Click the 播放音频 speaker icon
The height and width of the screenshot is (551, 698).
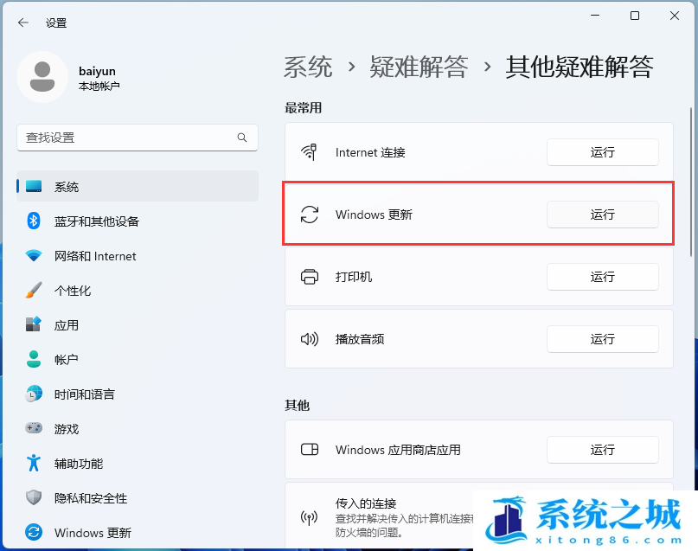coord(310,339)
